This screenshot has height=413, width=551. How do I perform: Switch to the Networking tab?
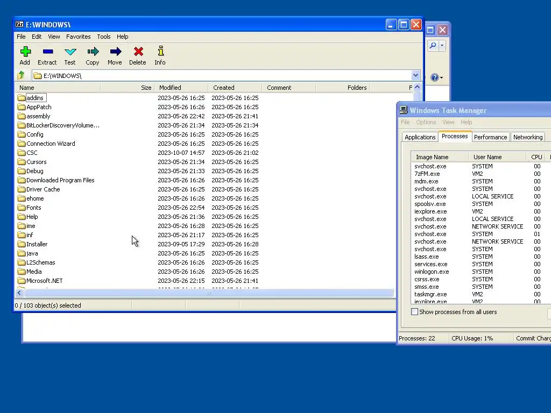[x=528, y=137]
